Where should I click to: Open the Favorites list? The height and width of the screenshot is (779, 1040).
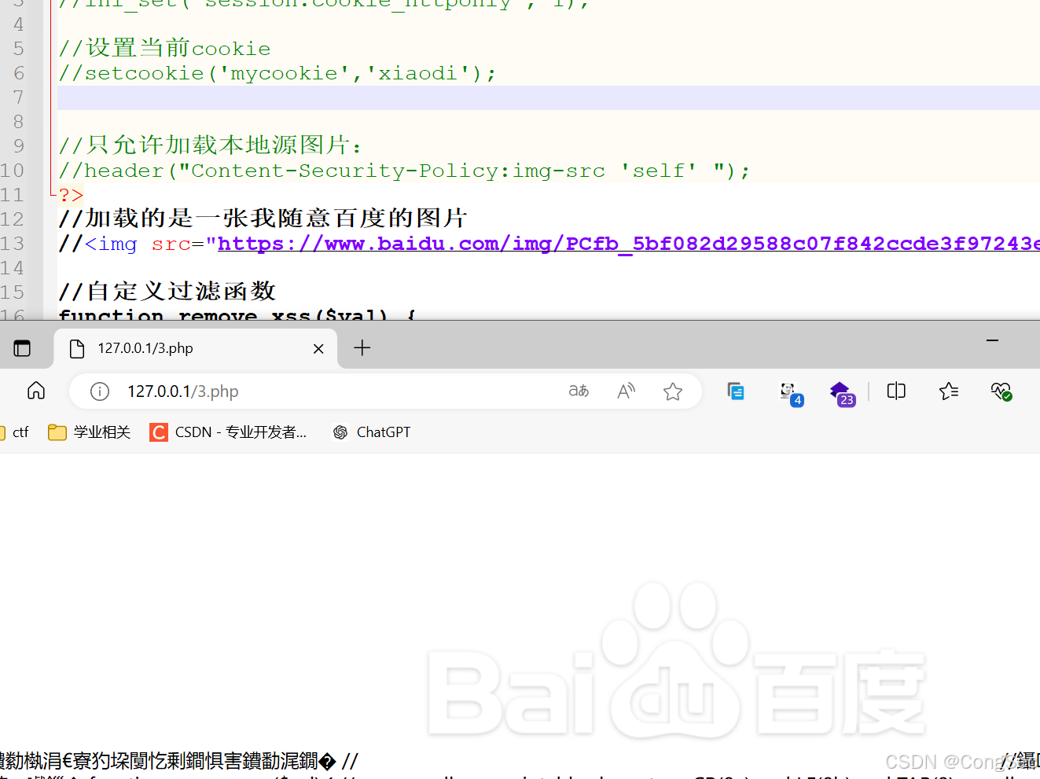(x=948, y=391)
